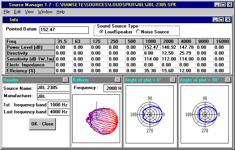235x150 pixels.
Task: Click the 90° polar directivity plot
Action: click(205, 114)
